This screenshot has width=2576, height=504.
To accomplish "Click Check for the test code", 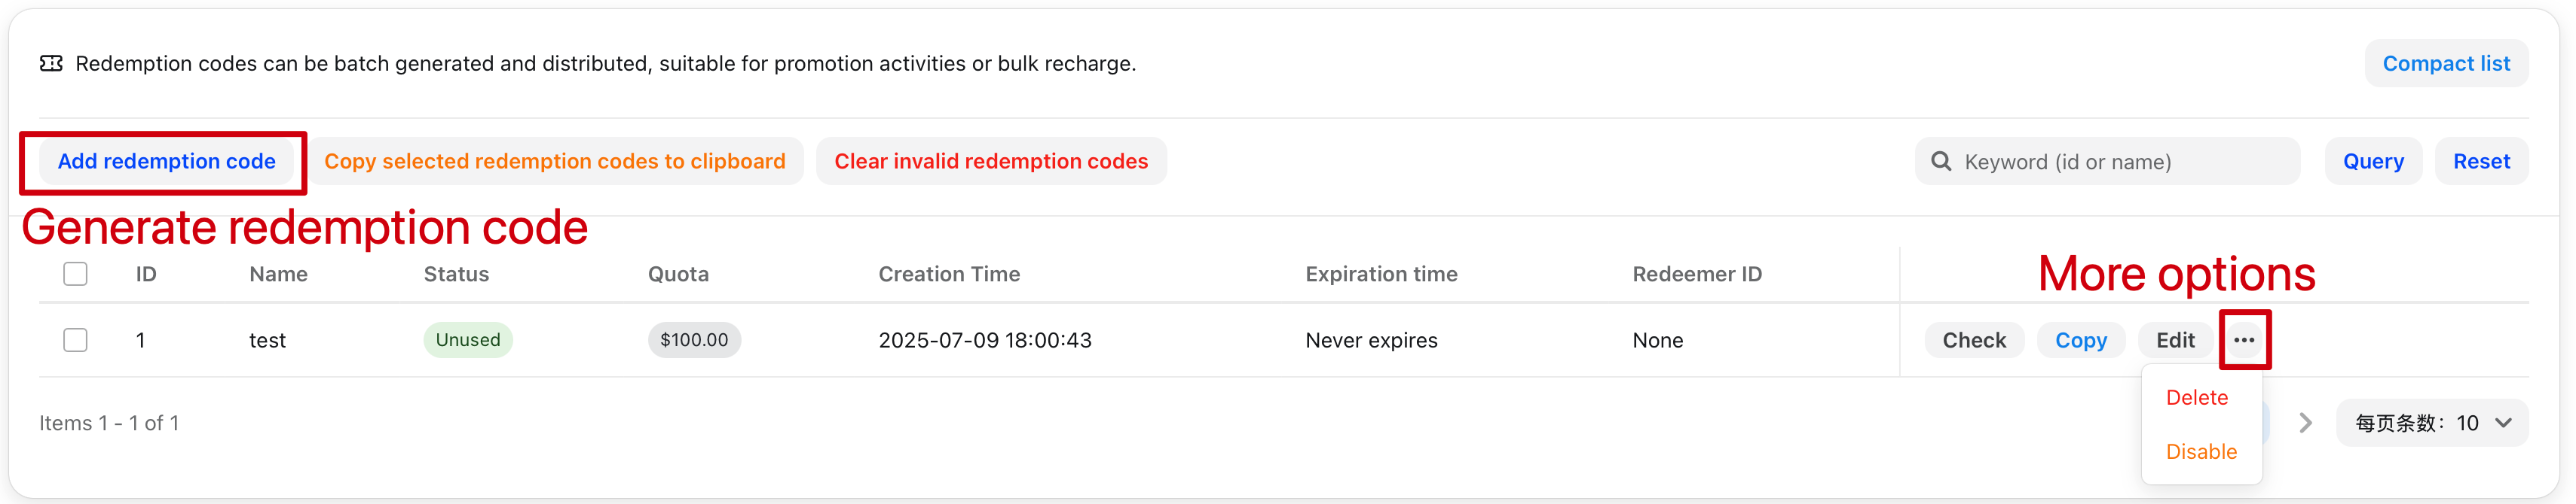I will click(x=1974, y=339).
